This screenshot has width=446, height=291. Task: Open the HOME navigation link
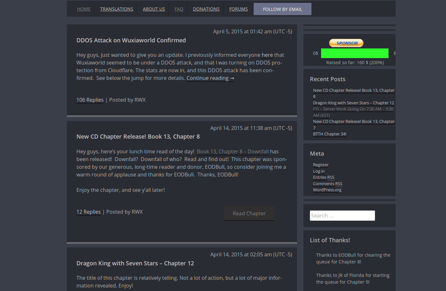[x=84, y=9]
